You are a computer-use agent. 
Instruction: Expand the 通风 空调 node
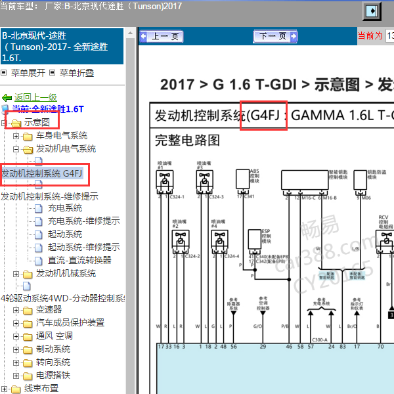16,336
